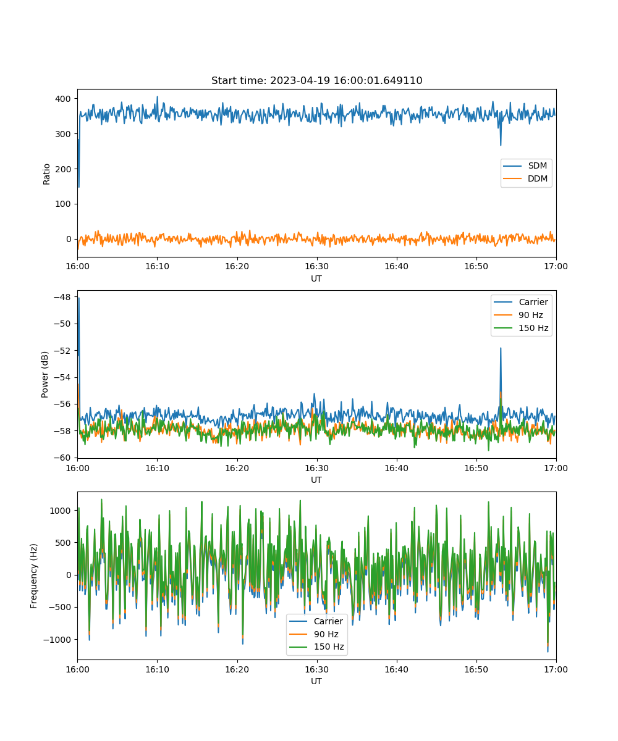The height and width of the screenshot is (741, 618).
Task: Select the Carrier label in the Frequency plot legend
Action: tap(328, 621)
